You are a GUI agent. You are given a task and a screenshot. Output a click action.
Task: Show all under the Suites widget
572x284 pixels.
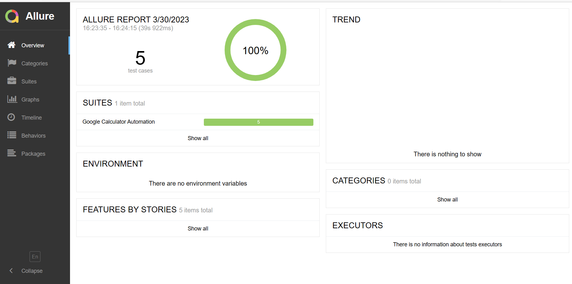(198, 138)
